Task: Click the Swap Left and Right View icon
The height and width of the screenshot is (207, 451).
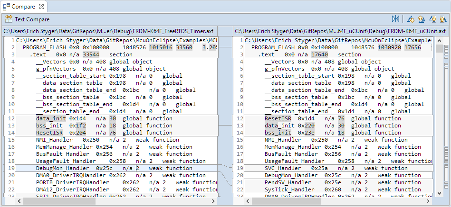Action: point(395,19)
